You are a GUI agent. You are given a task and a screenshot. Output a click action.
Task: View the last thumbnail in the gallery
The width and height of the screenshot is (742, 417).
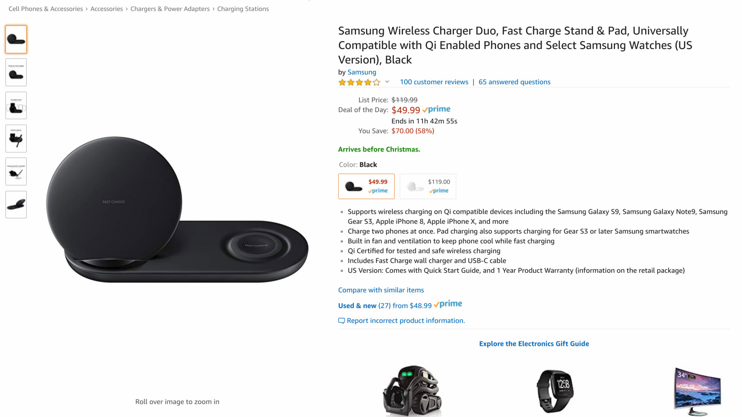coord(16,205)
